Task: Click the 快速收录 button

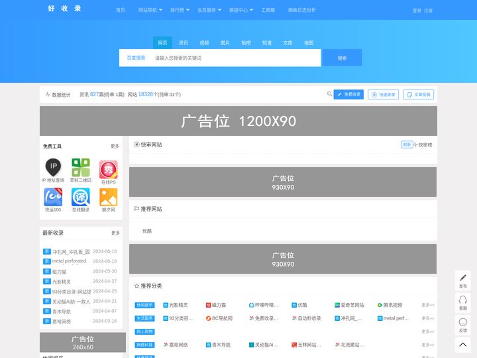Action: coord(384,94)
